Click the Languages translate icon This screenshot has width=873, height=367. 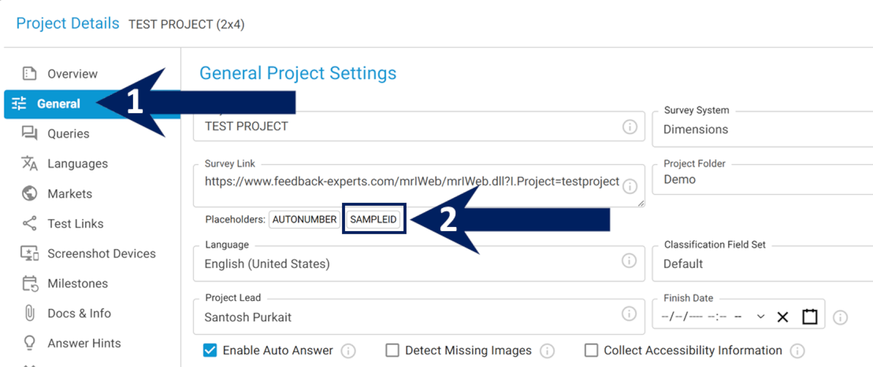coord(29,164)
